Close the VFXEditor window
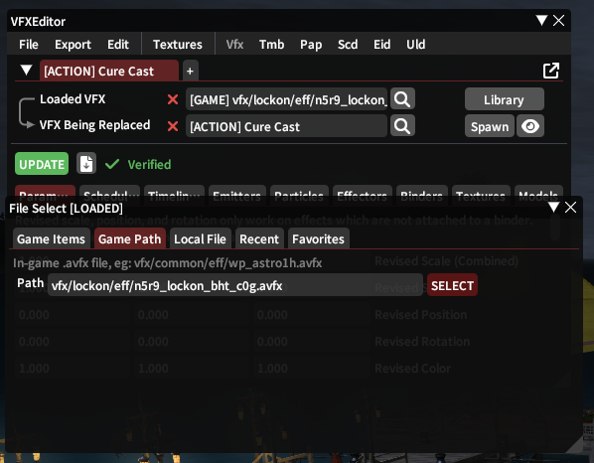This screenshot has height=463, width=594. 559,20
